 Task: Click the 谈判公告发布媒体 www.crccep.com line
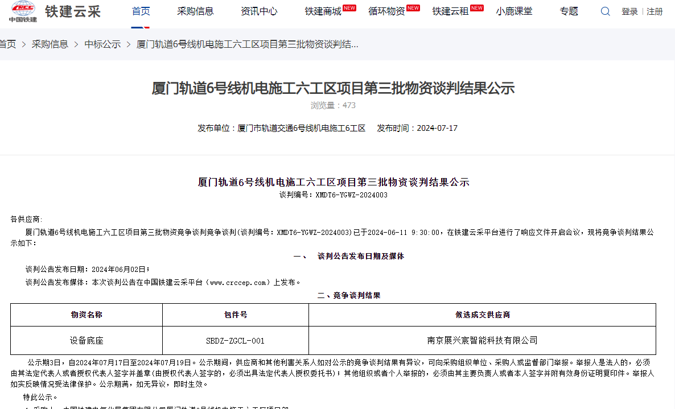(x=163, y=283)
